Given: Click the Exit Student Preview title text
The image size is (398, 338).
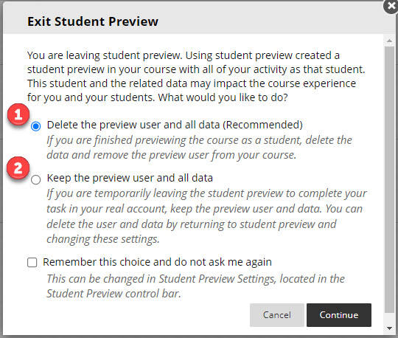Looking at the screenshot, I should pos(93,21).
